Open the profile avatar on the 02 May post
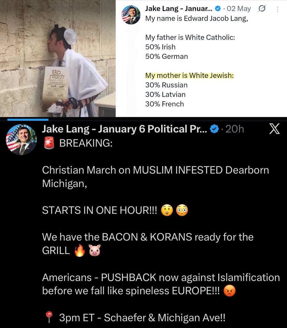This screenshot has width=287, height=328. click(131, 15)
